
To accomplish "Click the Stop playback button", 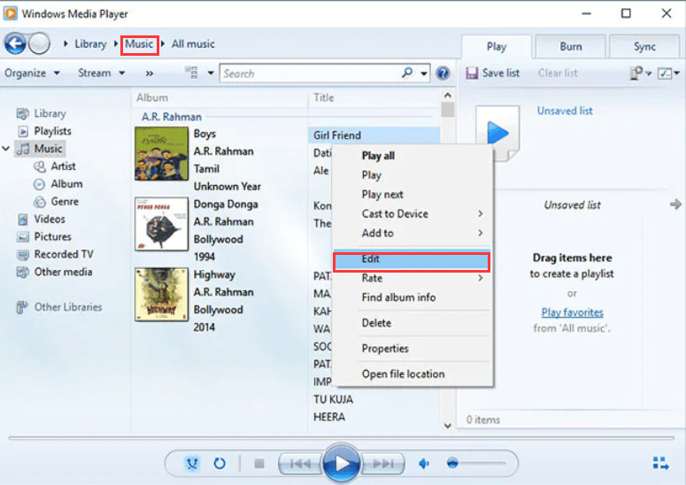I will (x=259, y=463).
